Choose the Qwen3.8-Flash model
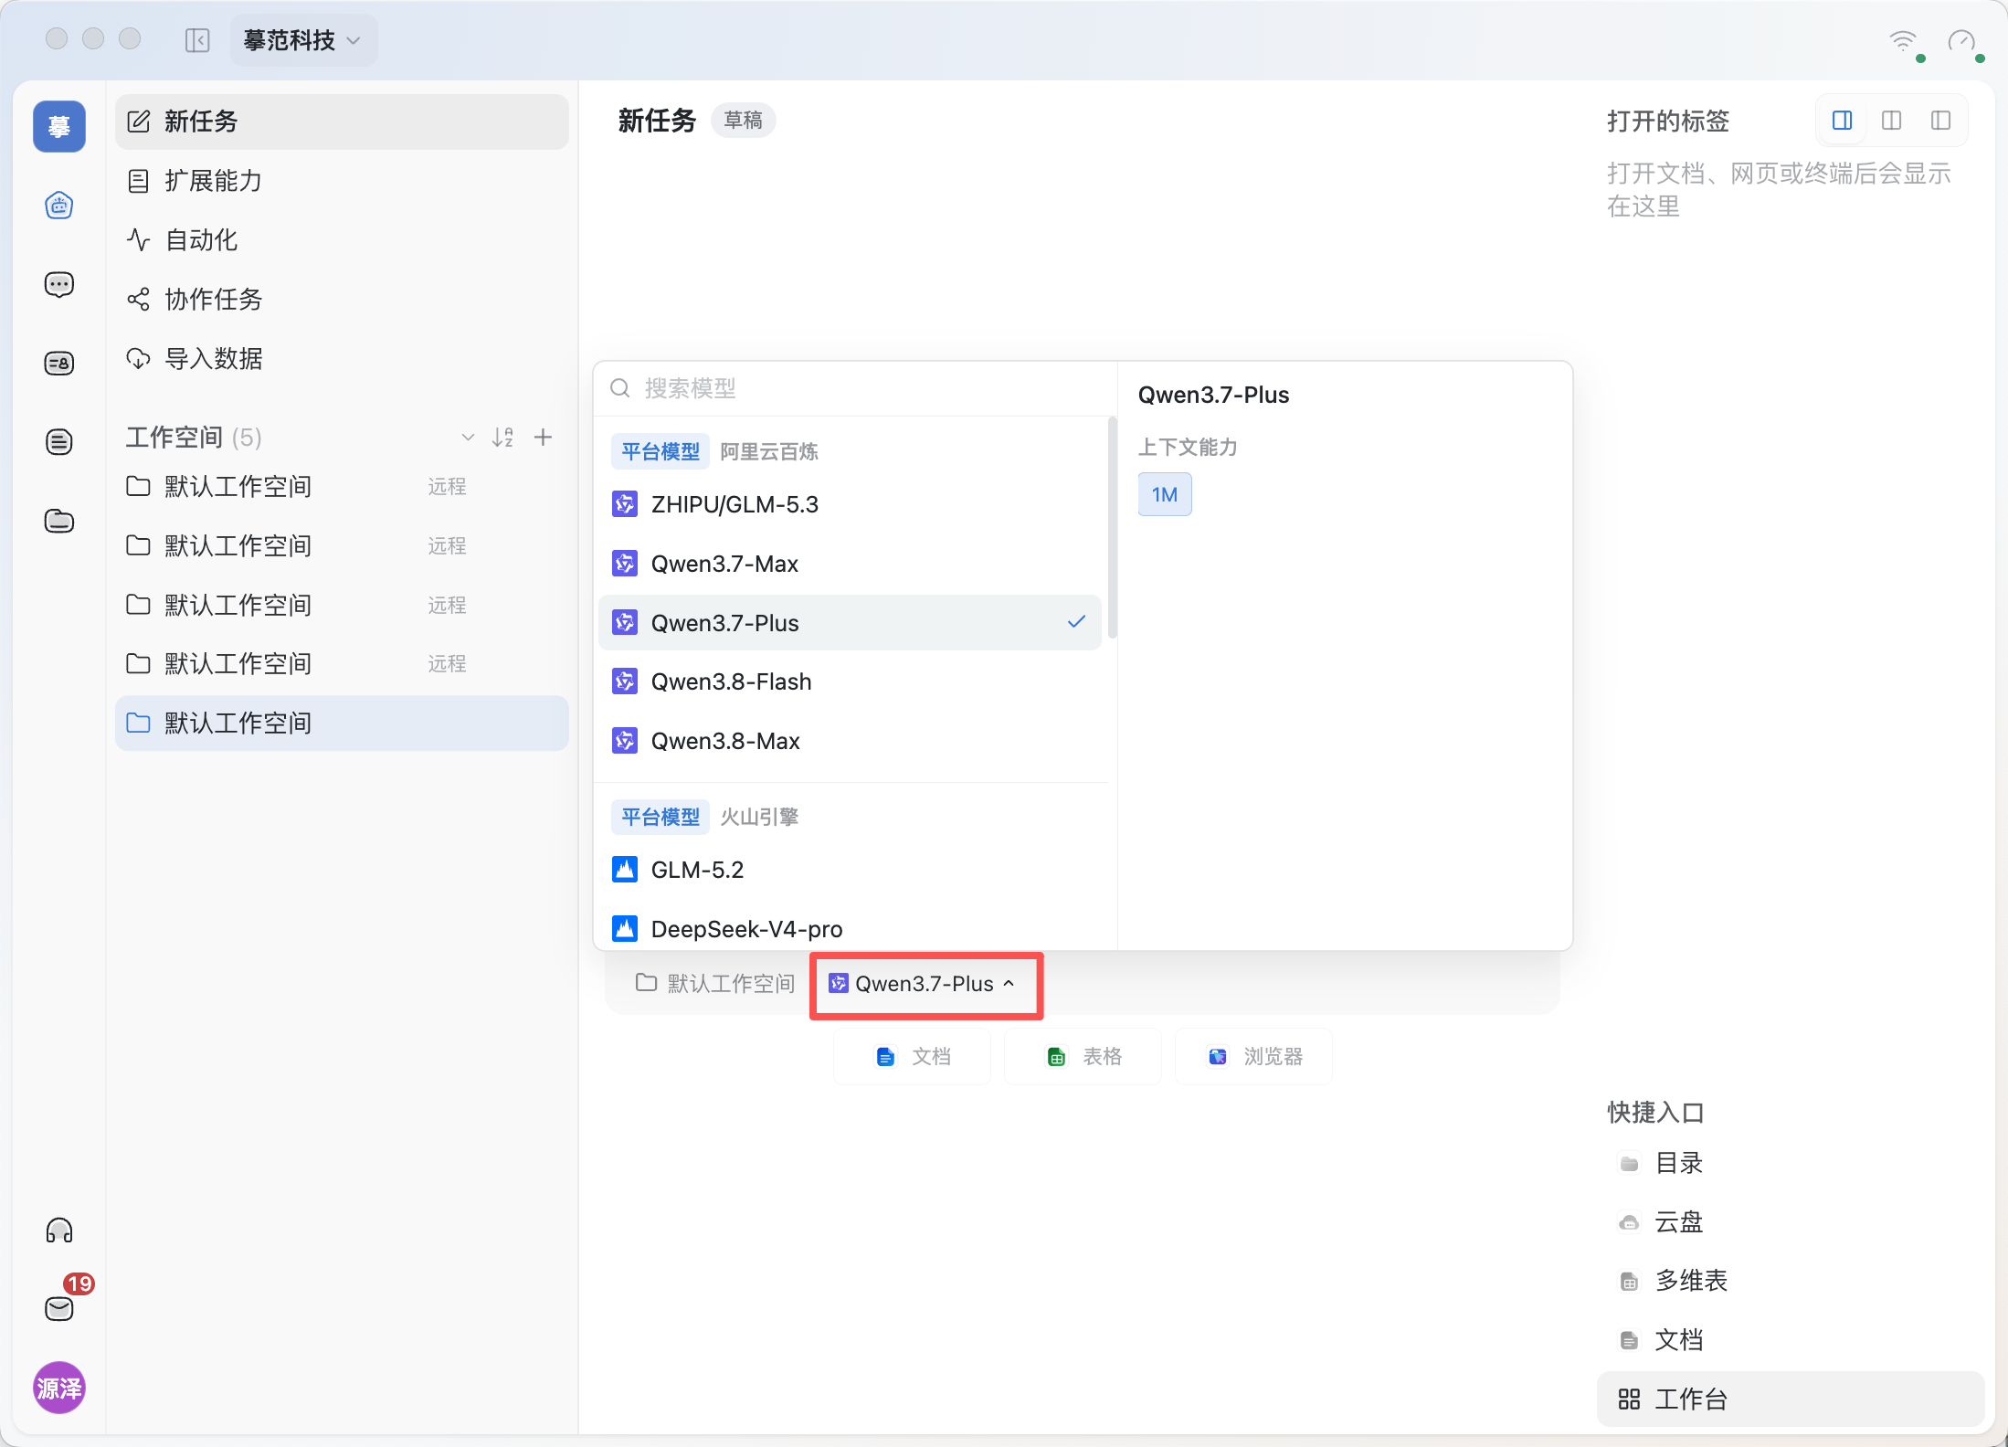The height and width of the screenshot is (1447, 2008). [x=850, y=681]
